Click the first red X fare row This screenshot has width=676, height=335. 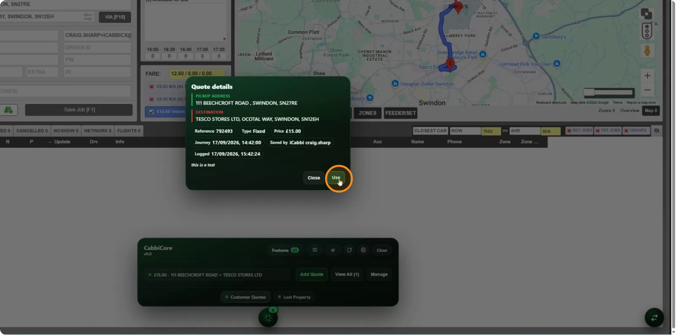coord(151,87)
